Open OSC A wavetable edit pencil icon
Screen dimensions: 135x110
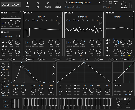coord(60,24)
